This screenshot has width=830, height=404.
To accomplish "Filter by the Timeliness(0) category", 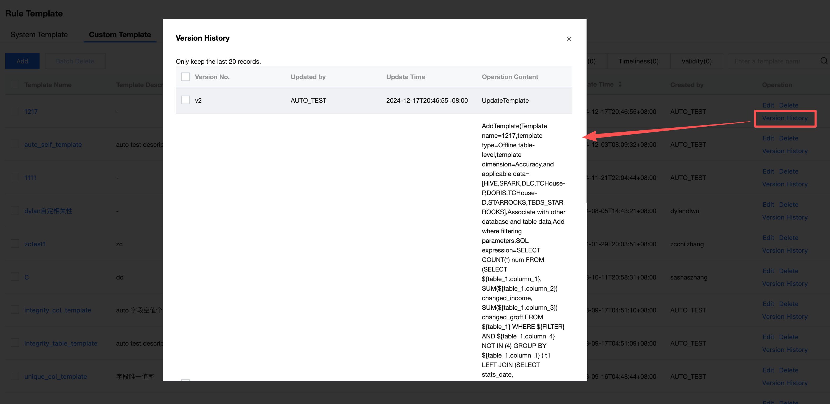I will tap(638, 61).
